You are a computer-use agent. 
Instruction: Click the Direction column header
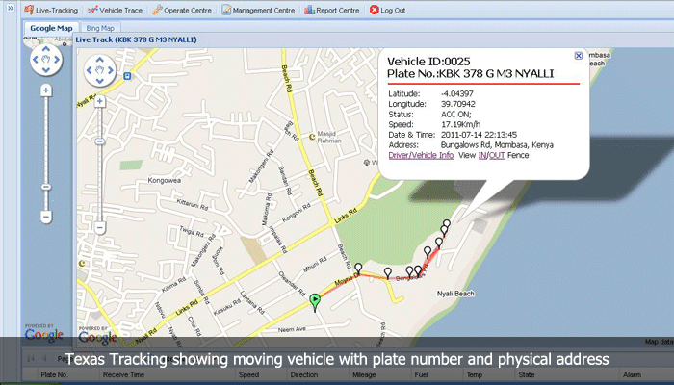(304, 374)
